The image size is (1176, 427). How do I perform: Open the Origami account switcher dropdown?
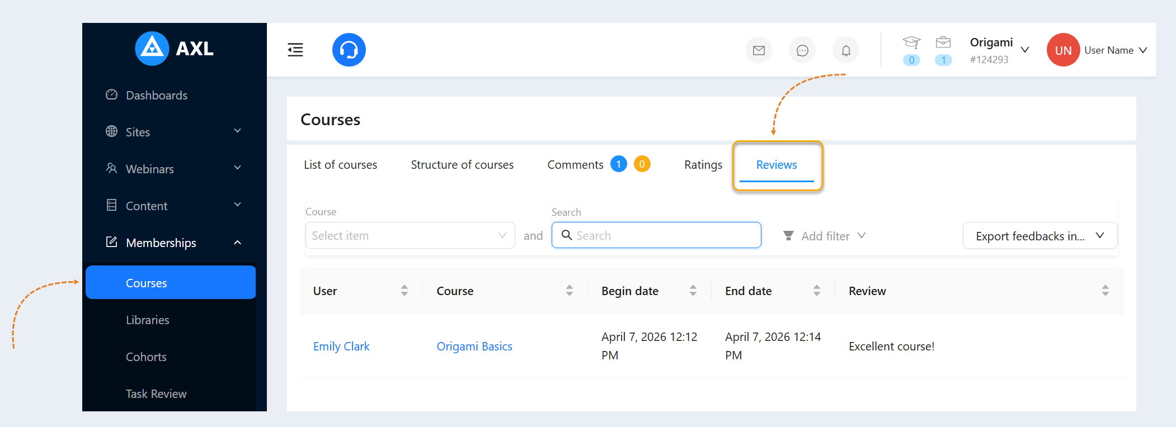click(x=999, y=50)
